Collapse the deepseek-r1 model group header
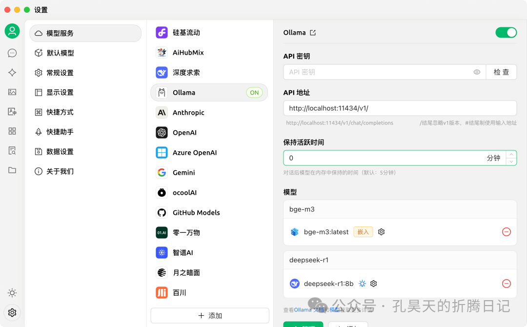Screen dimensions: 527x327 coord(400,260)
